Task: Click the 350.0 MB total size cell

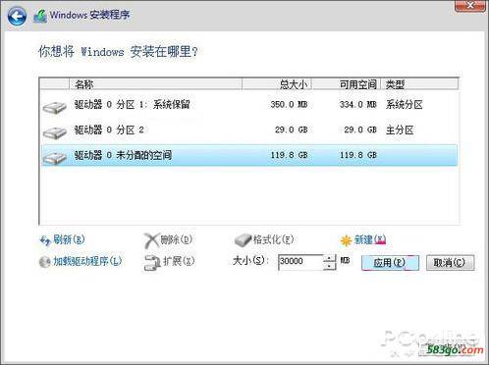Action: 289,105
